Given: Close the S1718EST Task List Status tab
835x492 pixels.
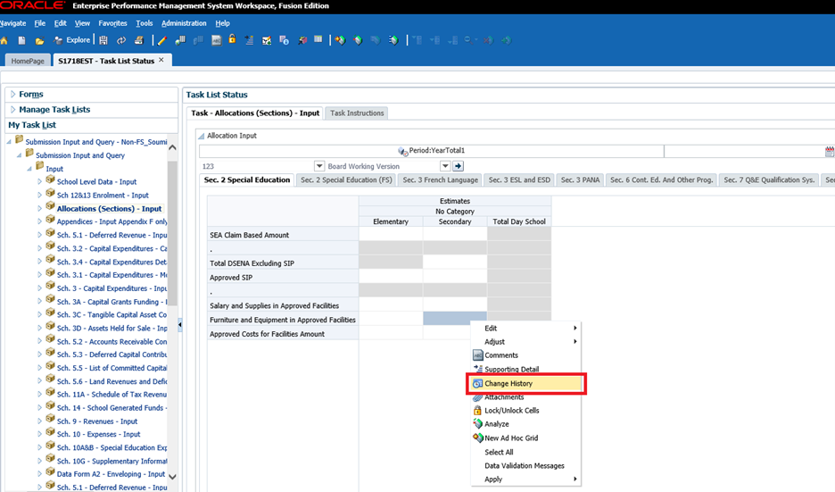Looking at the screenshot, I should (161, 60).
